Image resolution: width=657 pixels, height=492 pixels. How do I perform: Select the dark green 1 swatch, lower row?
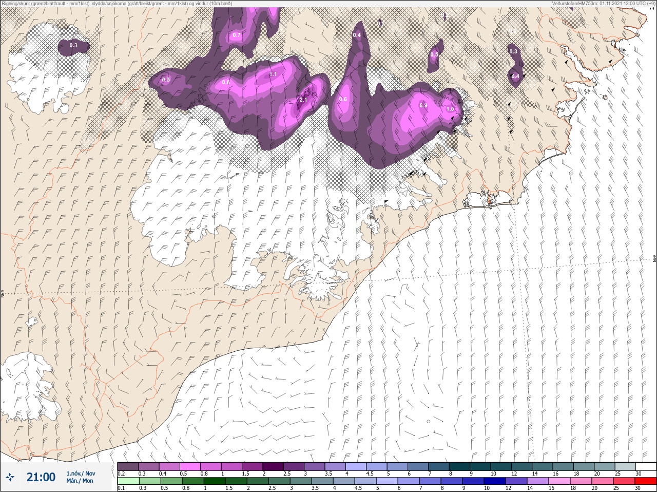click(214, 481)
